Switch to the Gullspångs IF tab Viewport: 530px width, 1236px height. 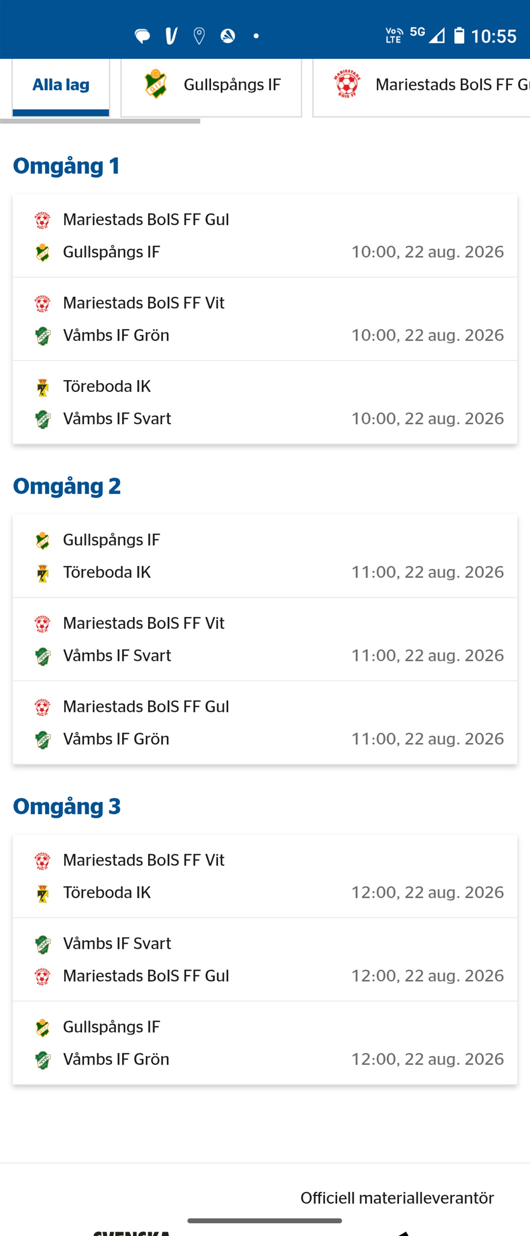pyautogui.click(x=211, y=87)
